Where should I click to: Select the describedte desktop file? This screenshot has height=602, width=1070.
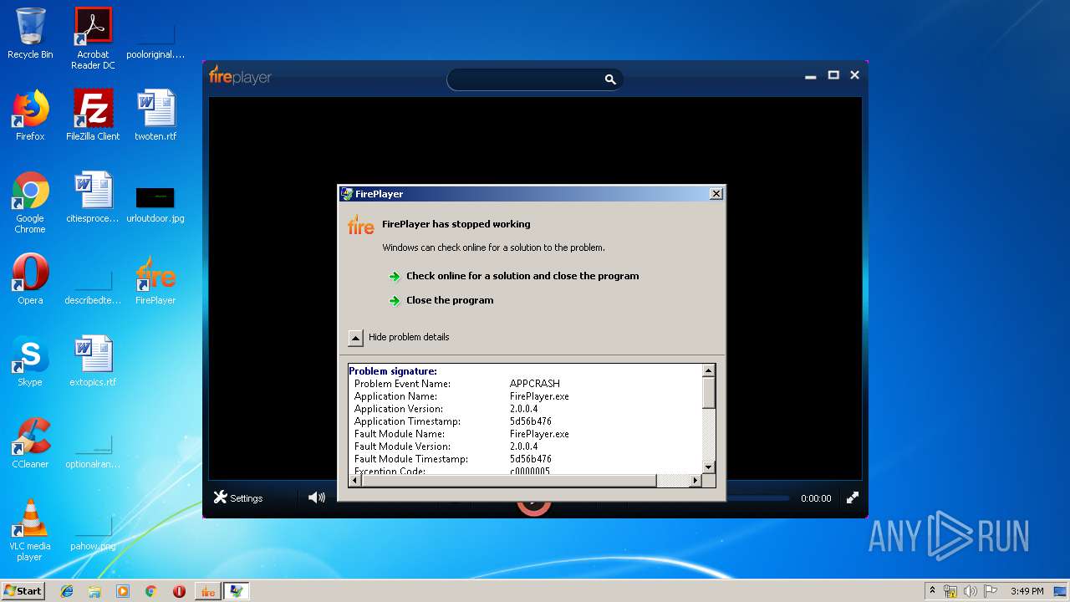pyautogui.click(x=93, y=287)
